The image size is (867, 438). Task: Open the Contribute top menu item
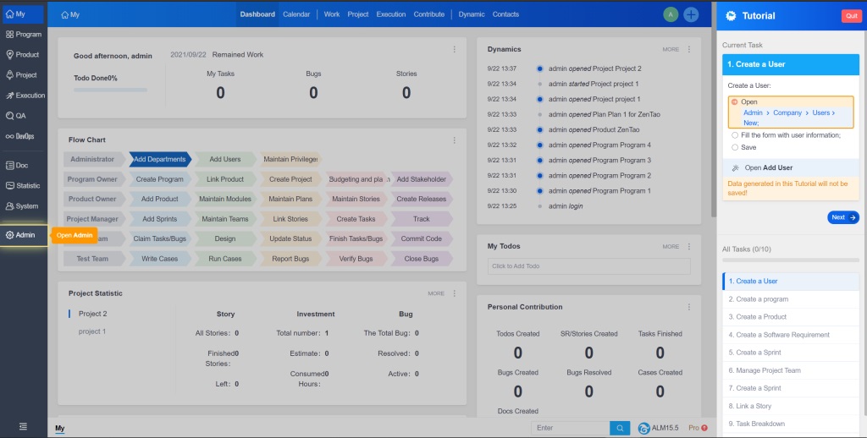point(428,14)
